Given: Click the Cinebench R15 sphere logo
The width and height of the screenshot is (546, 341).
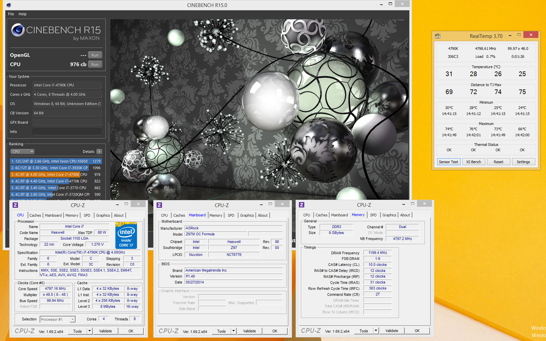Looking at the screenshot, I should pos(18,30).
